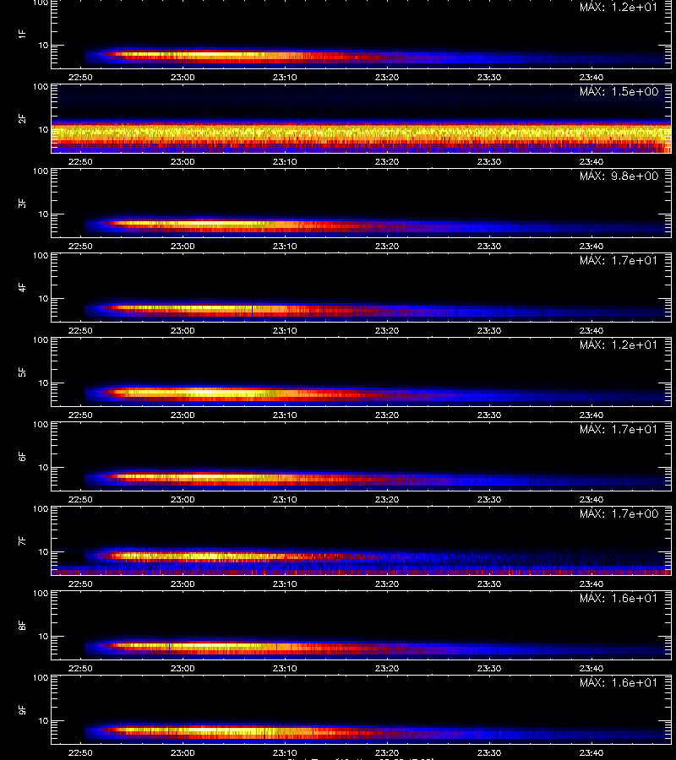Click 23:20 time label under 6F panel
This screenshot has height=760, width=676.
[387, 499]
